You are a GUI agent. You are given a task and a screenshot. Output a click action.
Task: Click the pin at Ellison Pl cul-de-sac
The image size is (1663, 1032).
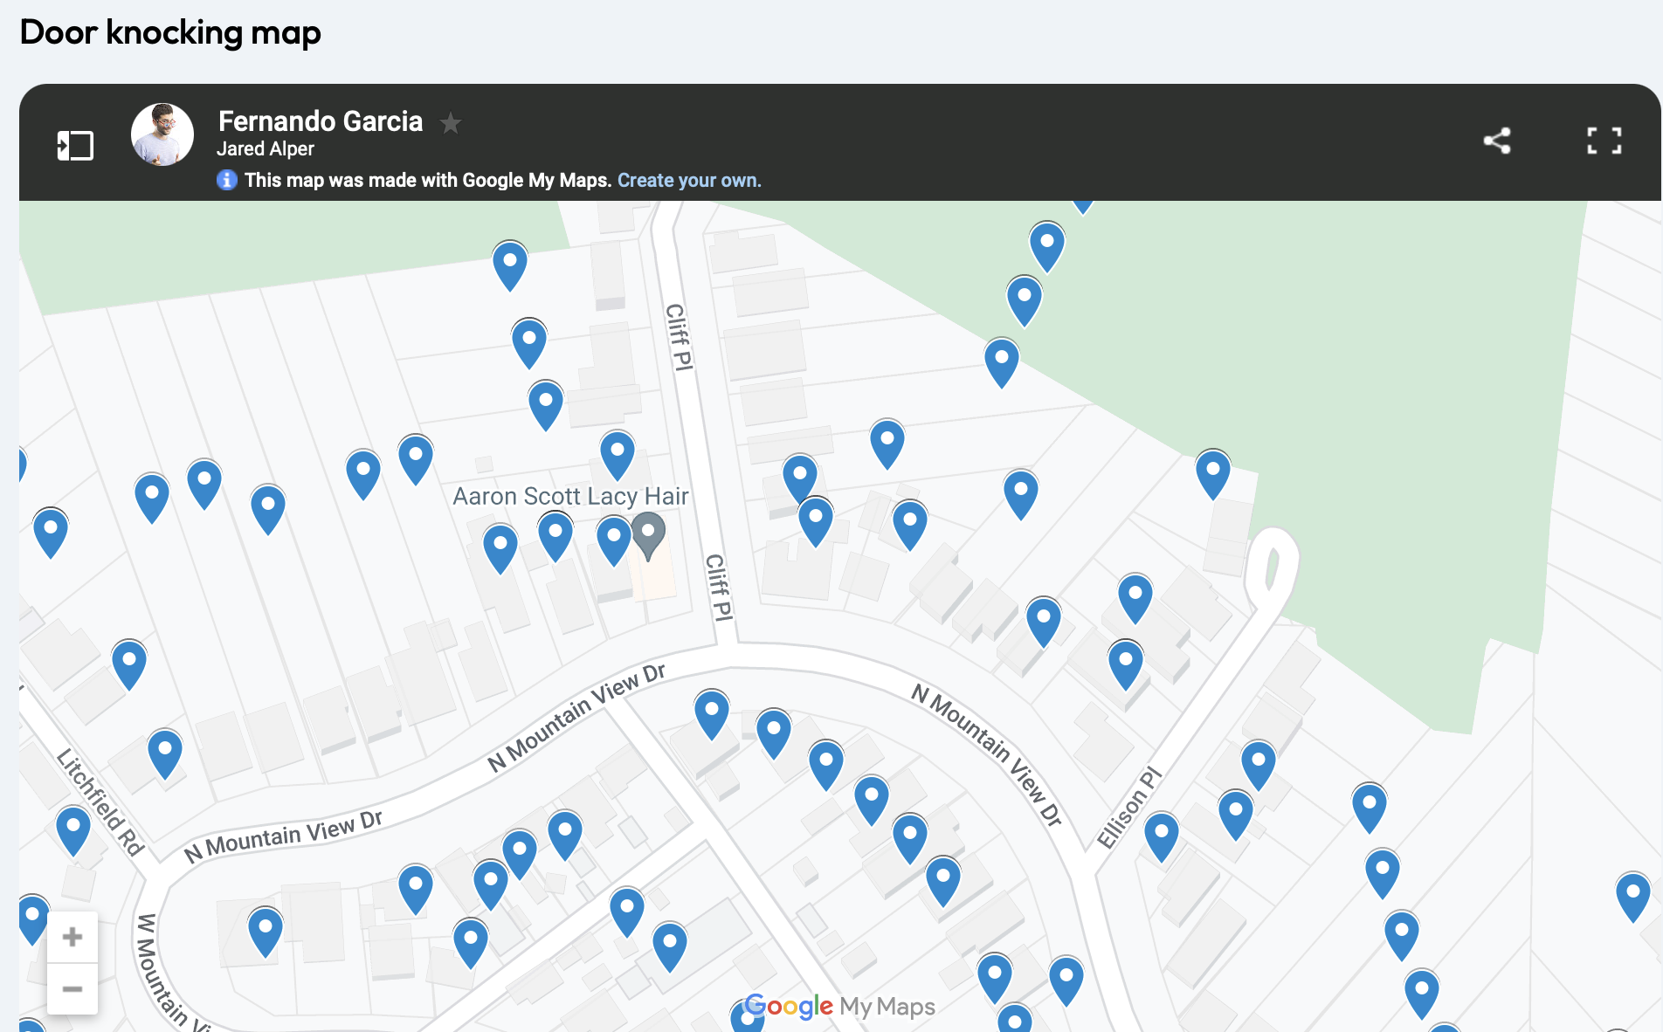point(1212,470)
